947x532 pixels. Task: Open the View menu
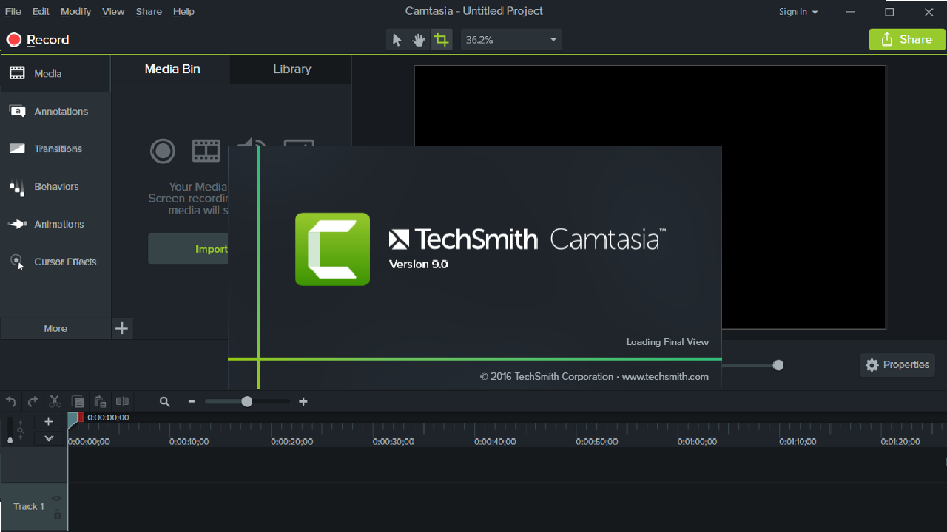coord(113,12)
